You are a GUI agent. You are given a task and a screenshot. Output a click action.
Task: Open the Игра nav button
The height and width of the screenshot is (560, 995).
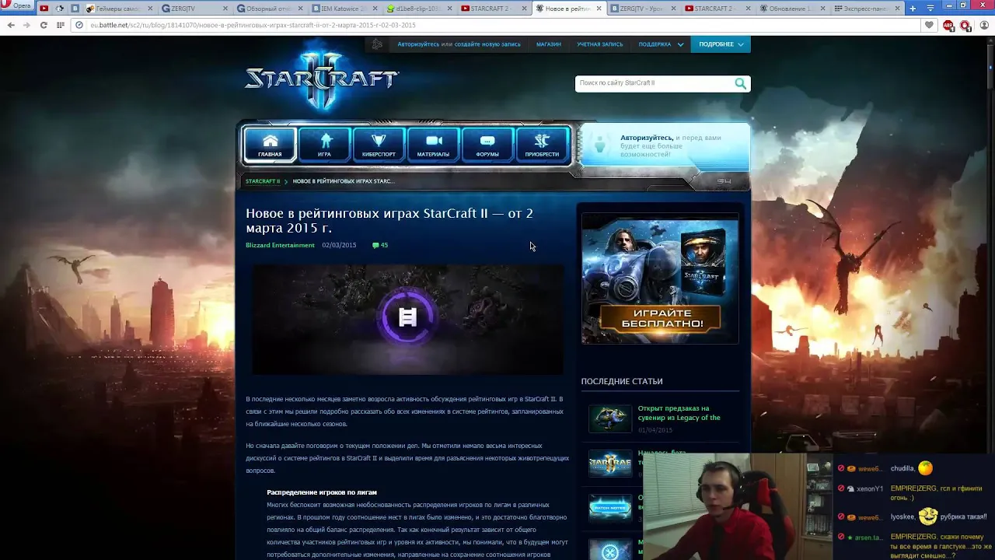point(324,145)
